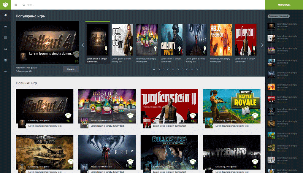Screen dimensions: 303x173
Task: Open first top publication with Fallout thumbnail
Action: pos(271,26)
